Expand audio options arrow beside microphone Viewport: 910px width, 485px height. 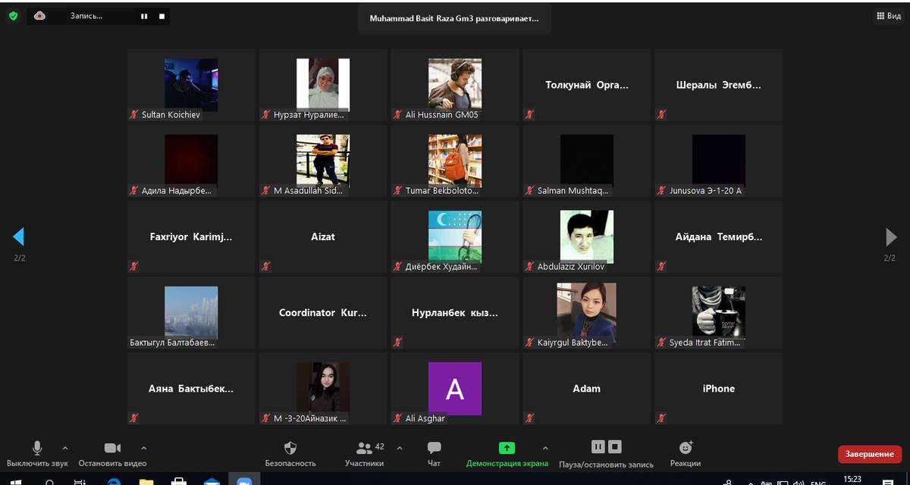65,447
